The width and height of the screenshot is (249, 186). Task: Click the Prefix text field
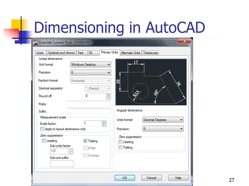pyautogui.click(x=89, y=104)
